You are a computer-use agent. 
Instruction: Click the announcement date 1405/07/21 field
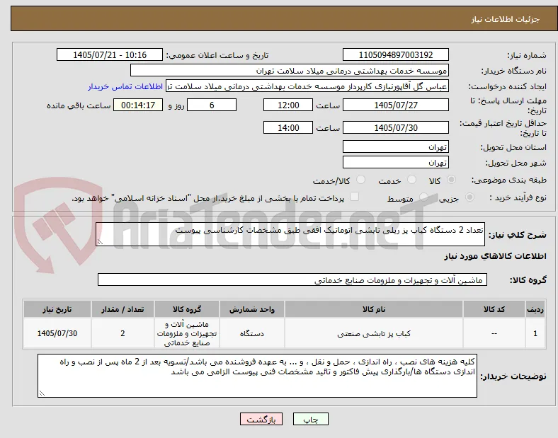coord(110,54)
